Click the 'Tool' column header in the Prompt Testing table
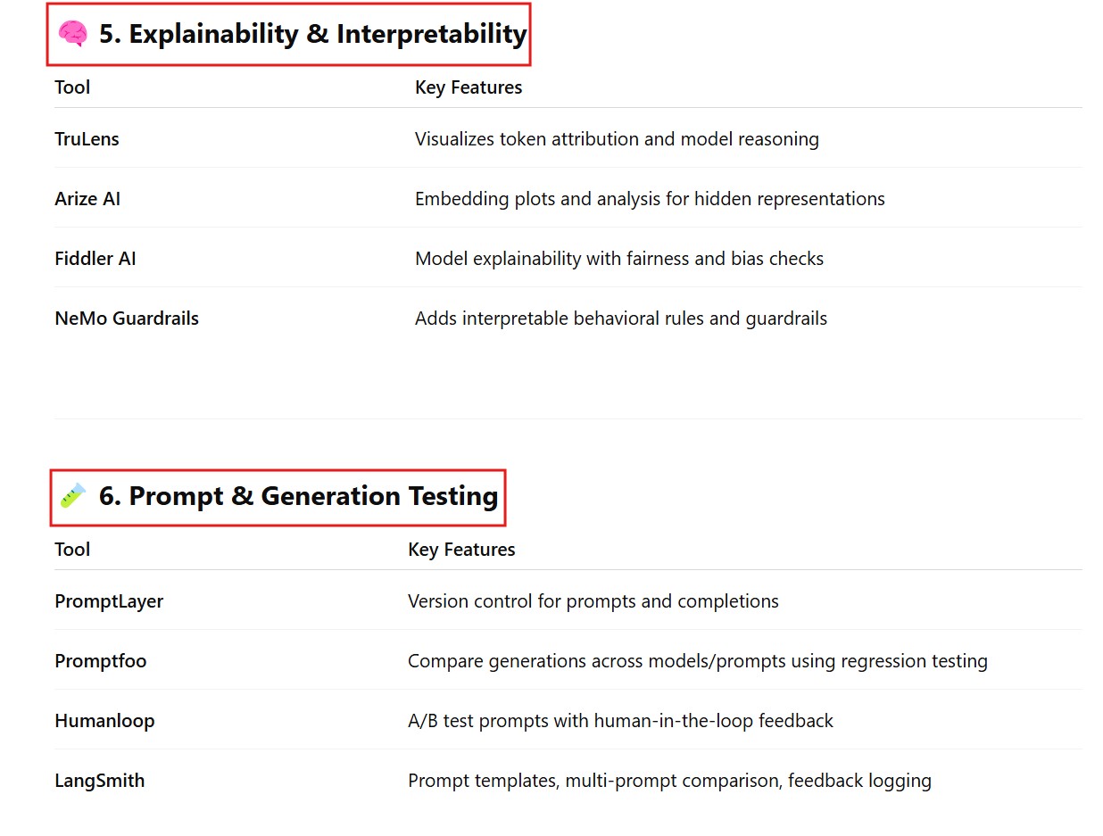The width and height of the screenshot is (1103, 836). coord(72,550)
